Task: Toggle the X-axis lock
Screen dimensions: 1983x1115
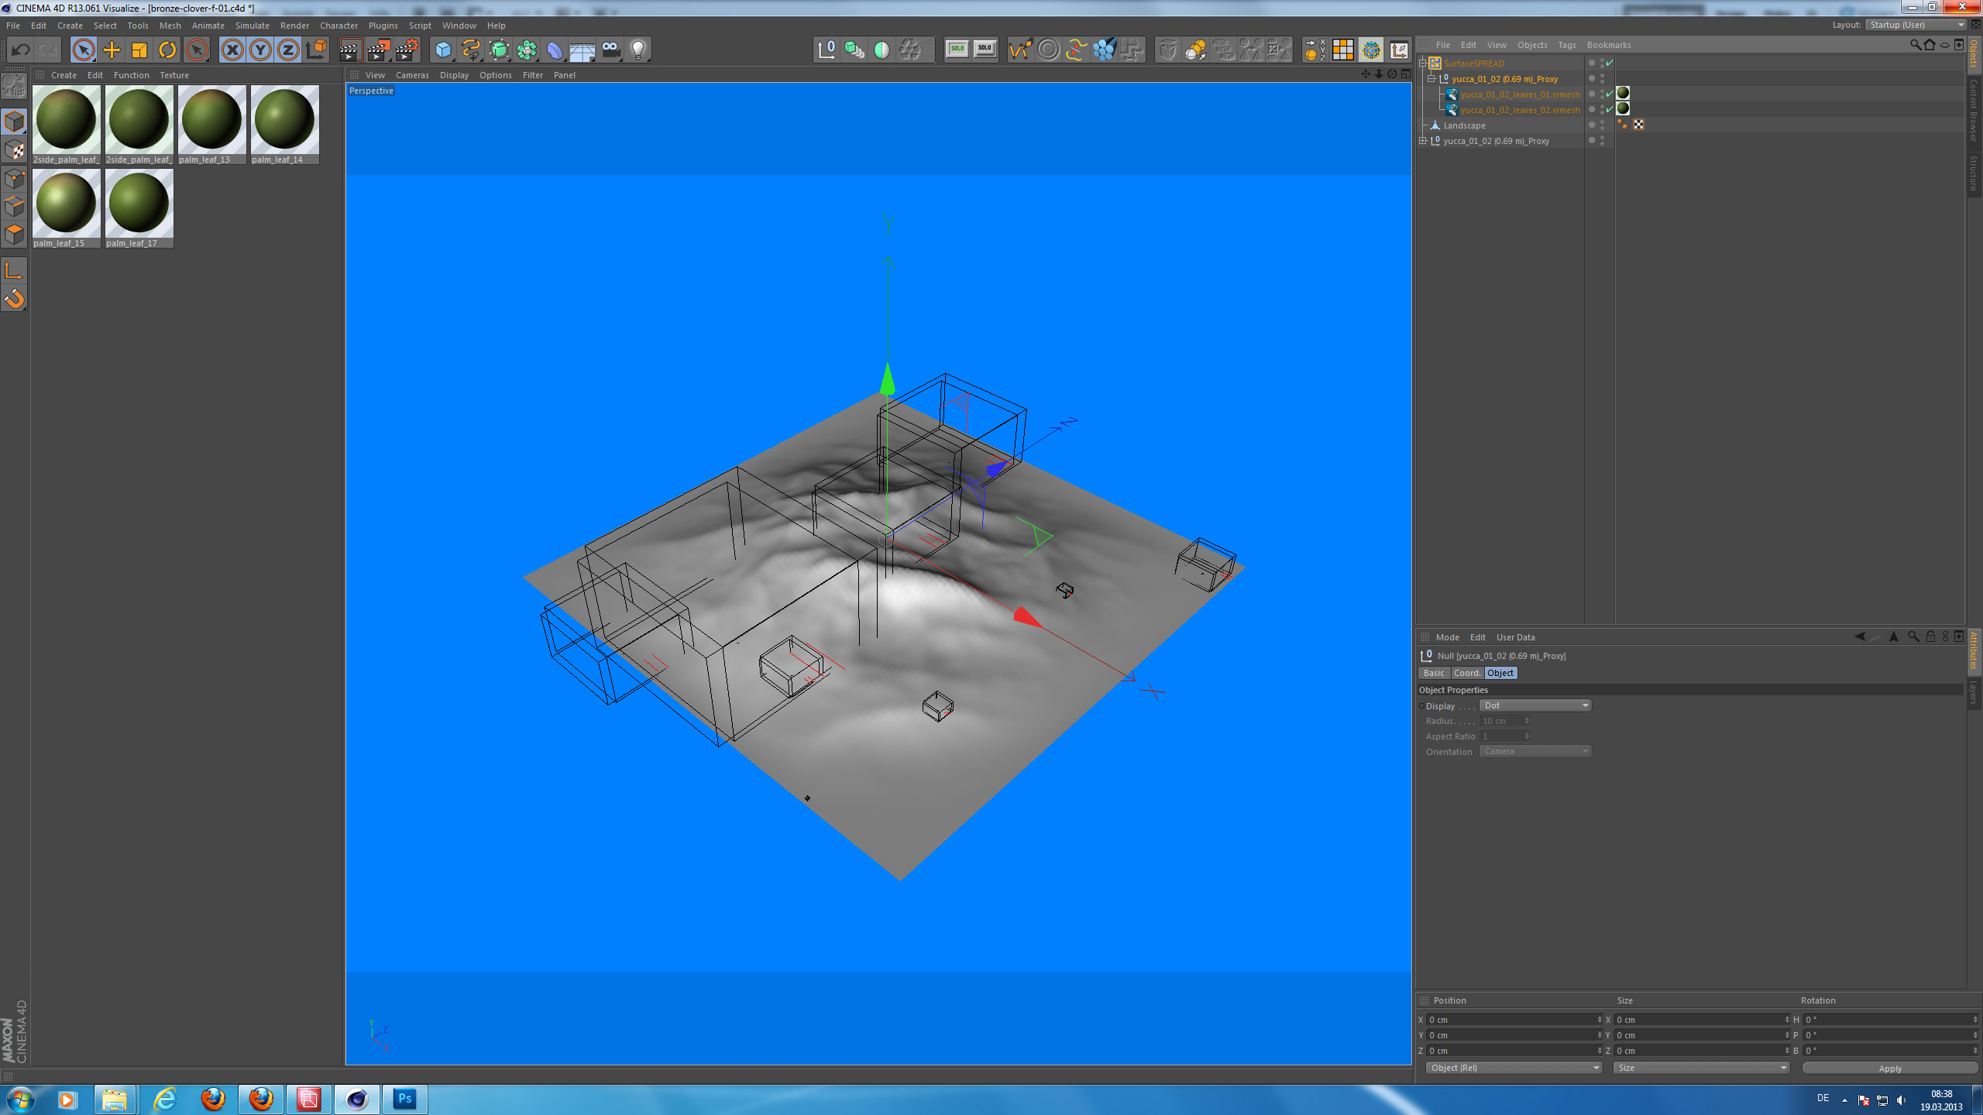Action: coord(232,50)
